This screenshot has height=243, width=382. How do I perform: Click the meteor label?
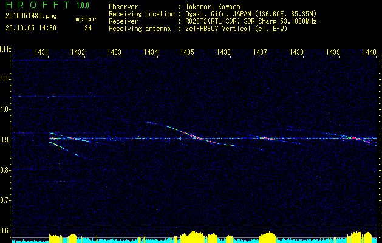coord(86,19)
